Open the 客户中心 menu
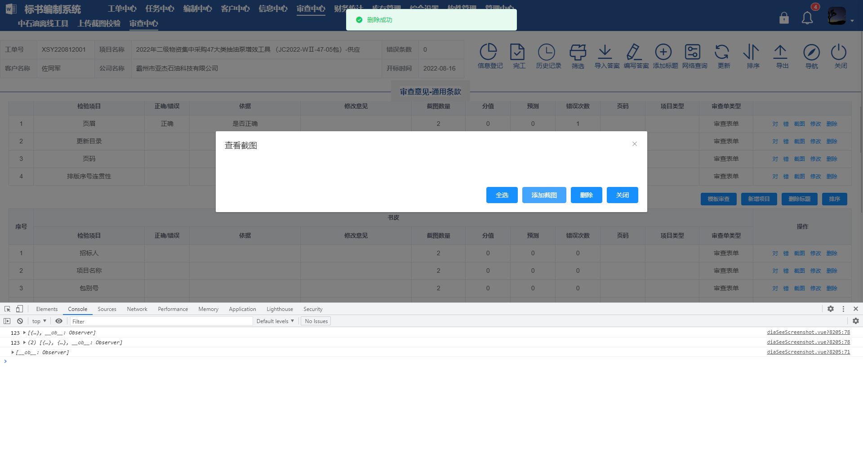 pyautogui.click(x=235, y=9)
